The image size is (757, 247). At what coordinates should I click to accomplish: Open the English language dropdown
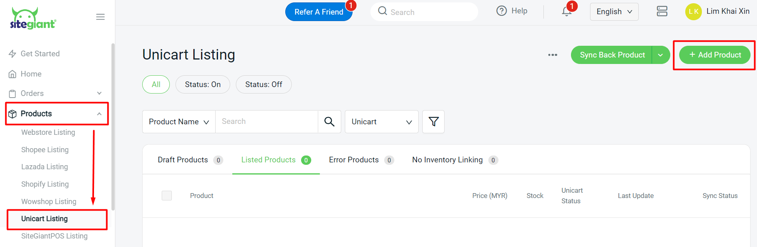pyautogui.click(x=614, y=11)
